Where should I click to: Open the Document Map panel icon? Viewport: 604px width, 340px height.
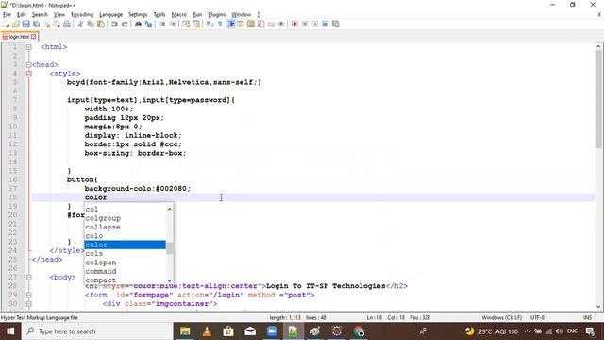pyautogui.click(x=250, y=24)
